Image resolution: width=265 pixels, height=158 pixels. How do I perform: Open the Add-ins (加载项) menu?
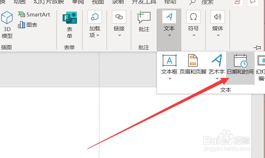(x=95, y=24)
